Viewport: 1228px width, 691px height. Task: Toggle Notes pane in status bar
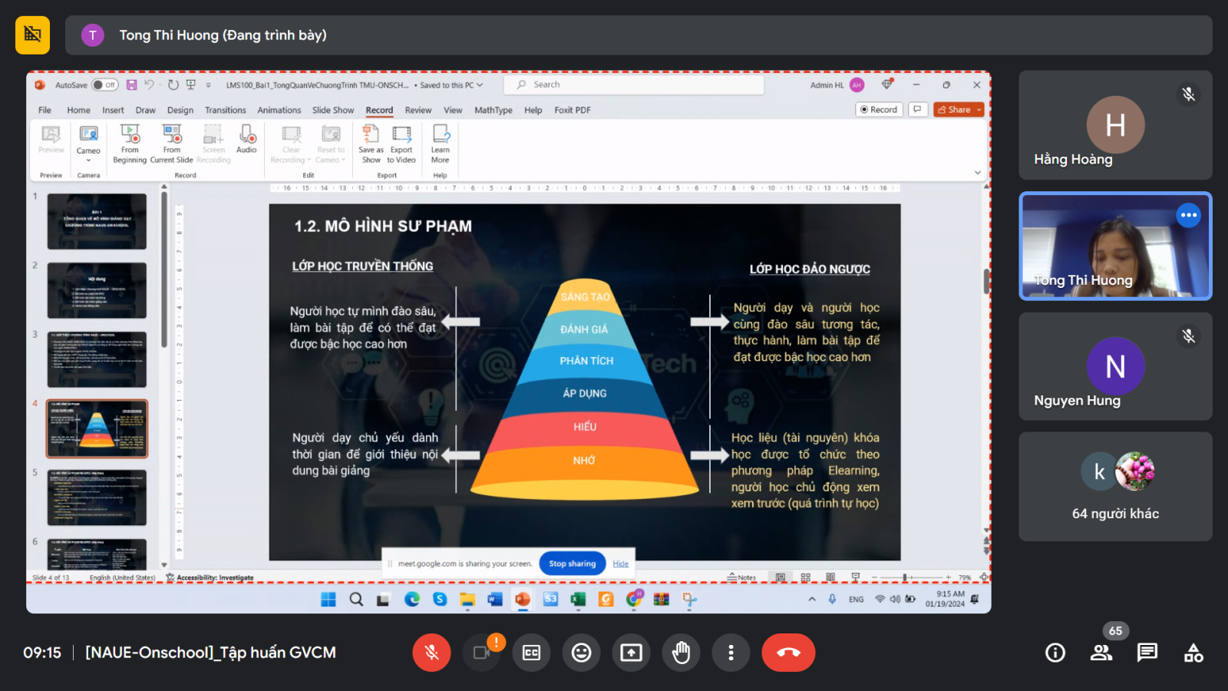[741, 577]
